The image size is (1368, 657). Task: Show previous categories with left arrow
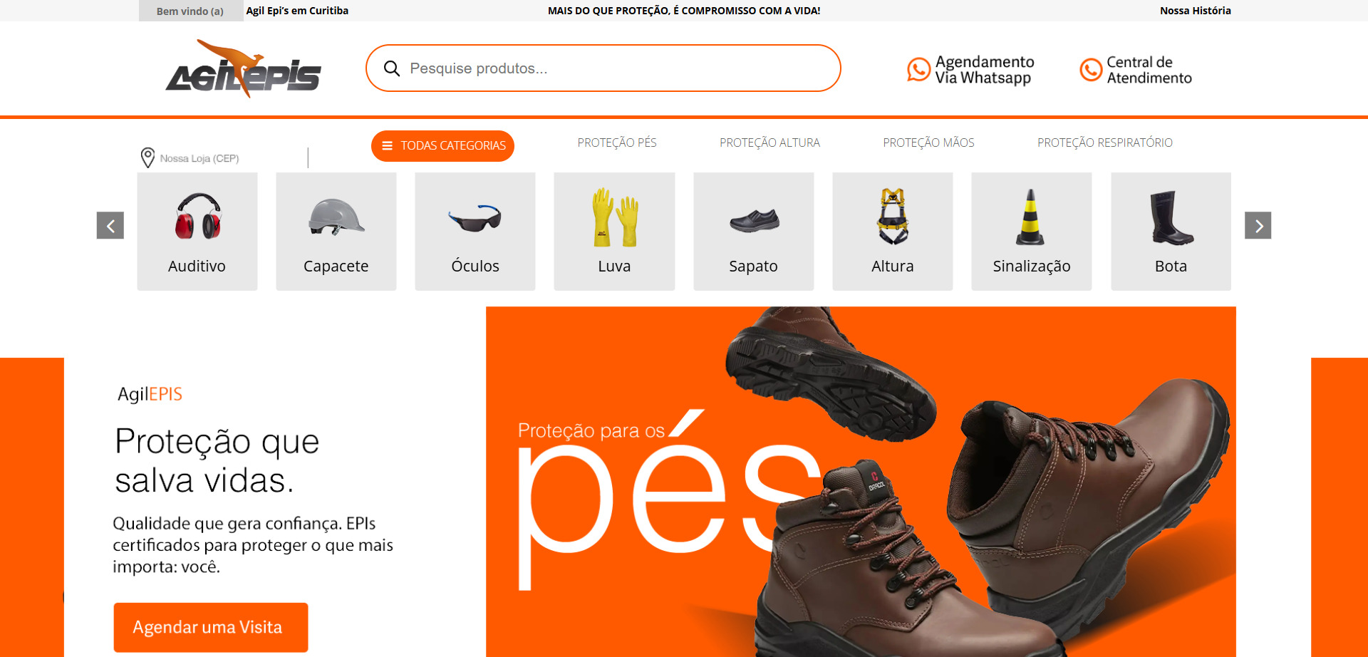pos(110,225)
